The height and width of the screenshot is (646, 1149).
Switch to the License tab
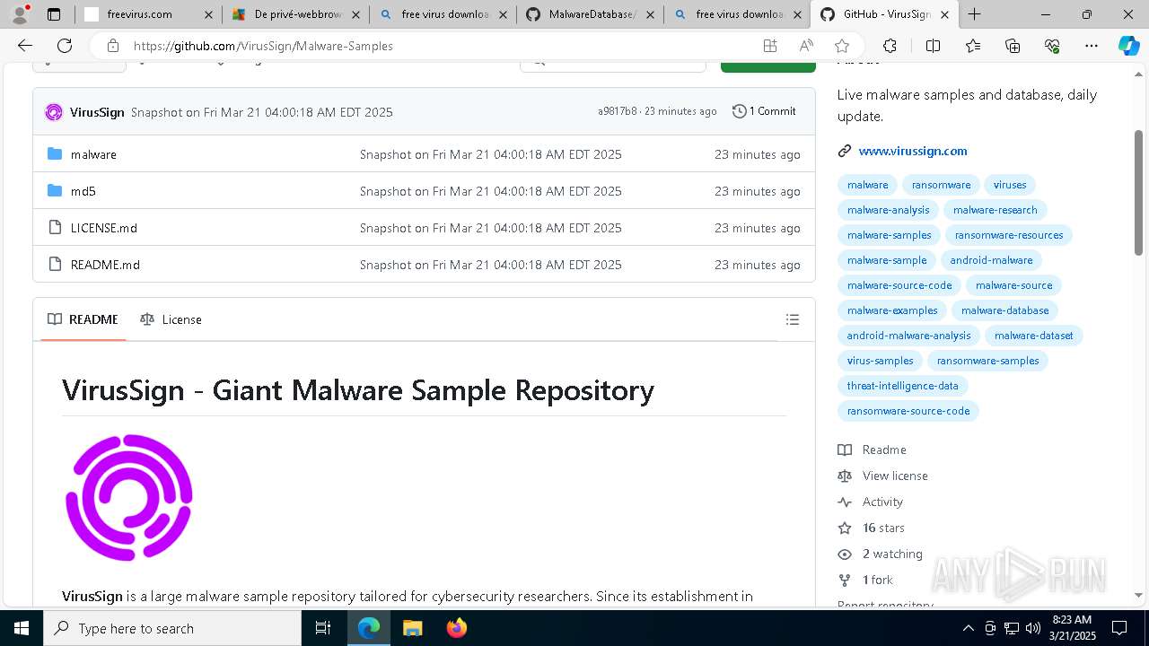click(x=171, y=319)
